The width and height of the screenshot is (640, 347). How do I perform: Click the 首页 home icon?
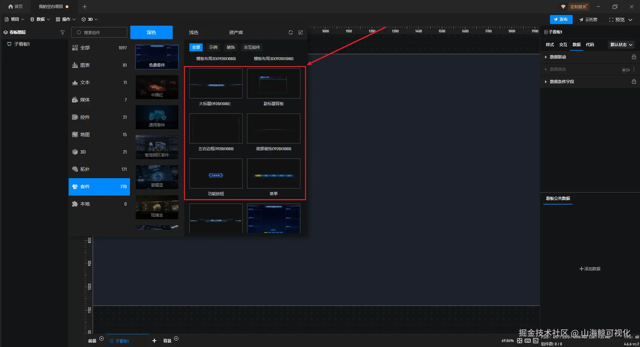point(11,7)
